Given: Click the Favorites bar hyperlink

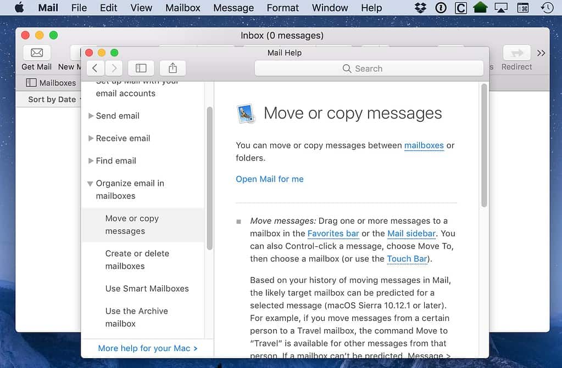Looking at the screenshot, I should [x=333, y=234].
